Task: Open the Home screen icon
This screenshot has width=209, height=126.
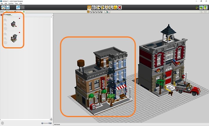Action: [x=3, y=8]
